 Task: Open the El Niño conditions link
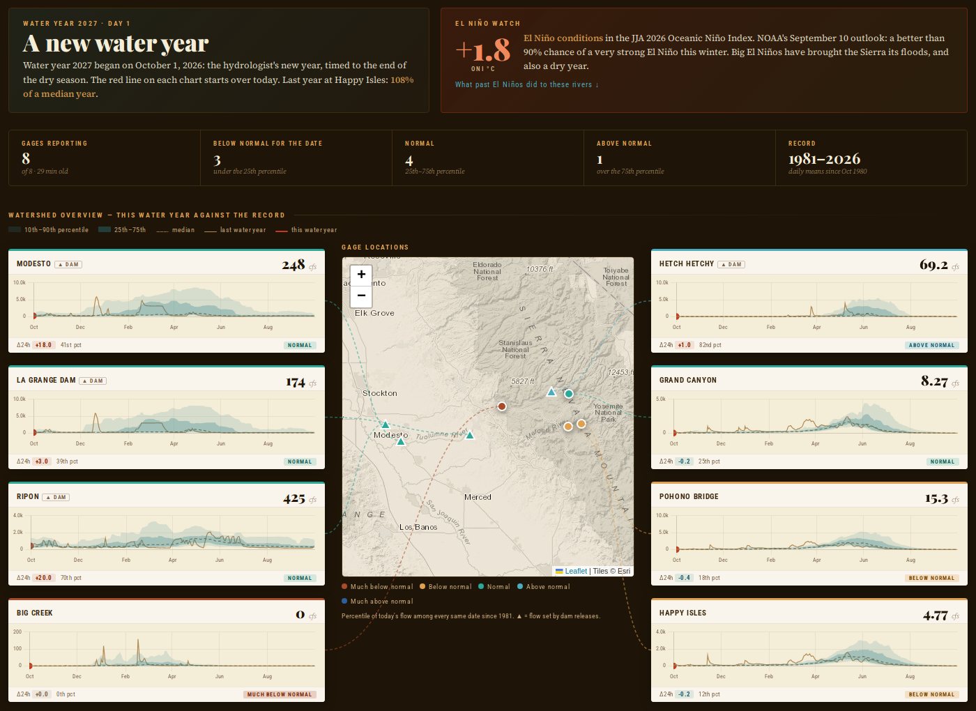coord(563,38)
